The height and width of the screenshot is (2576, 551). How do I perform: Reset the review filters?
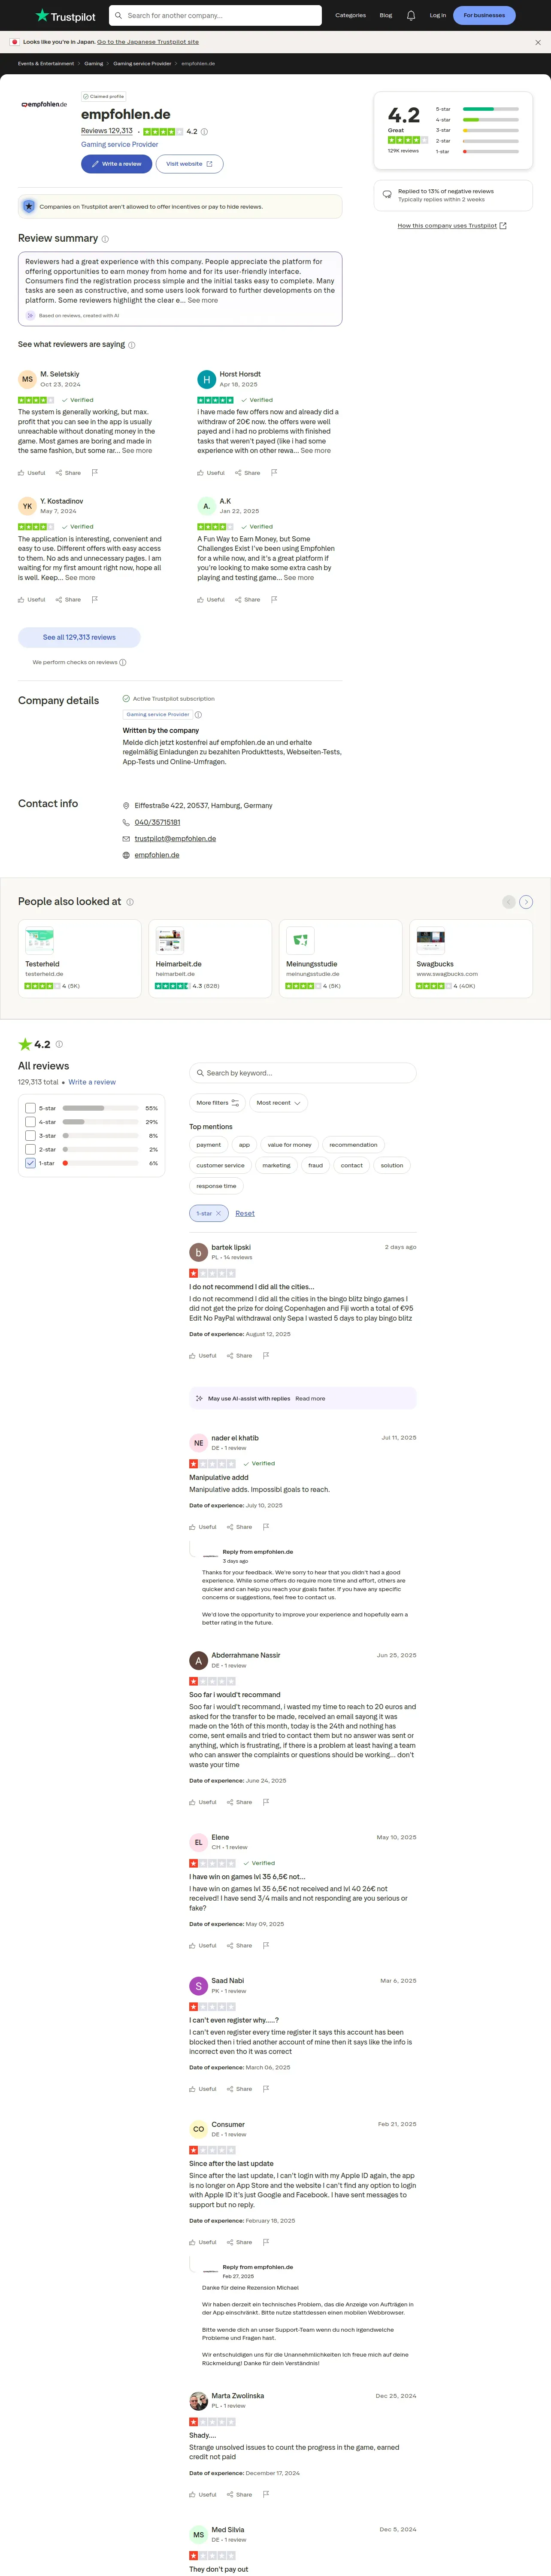pyautogui.click(x=245, y=1213)
